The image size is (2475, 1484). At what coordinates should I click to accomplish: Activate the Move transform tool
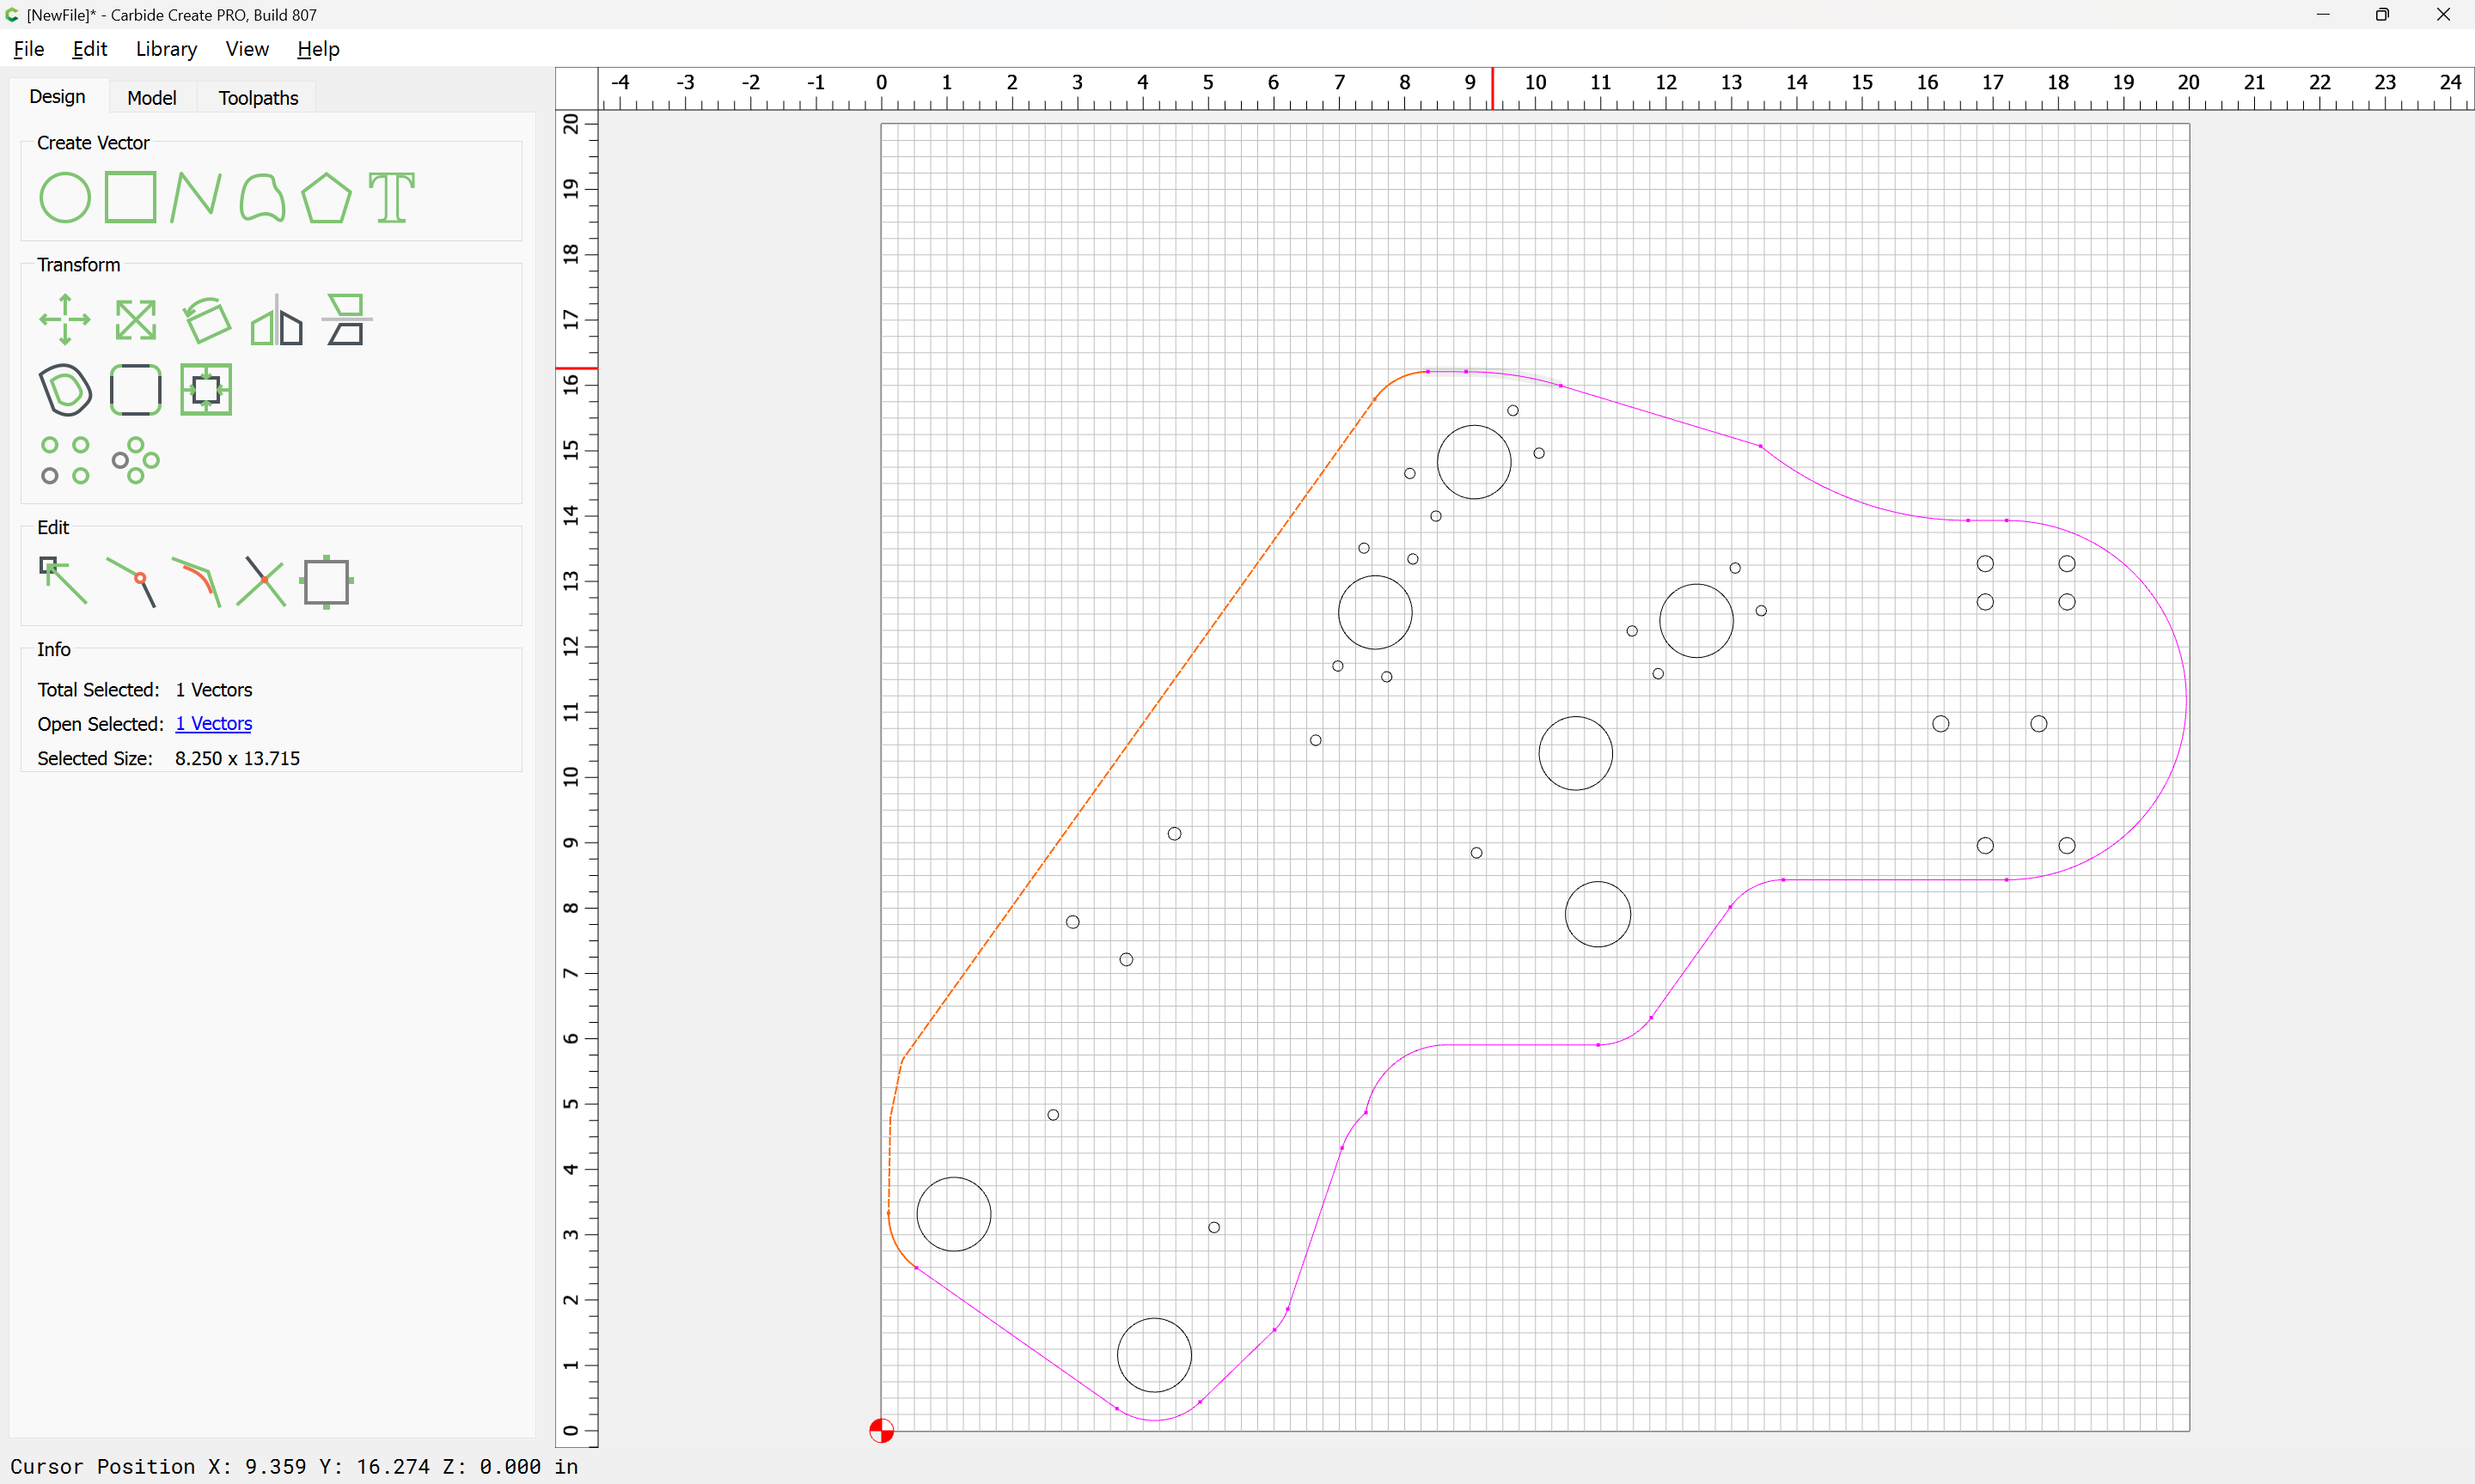pyautogui.click(x=65, y=320)
